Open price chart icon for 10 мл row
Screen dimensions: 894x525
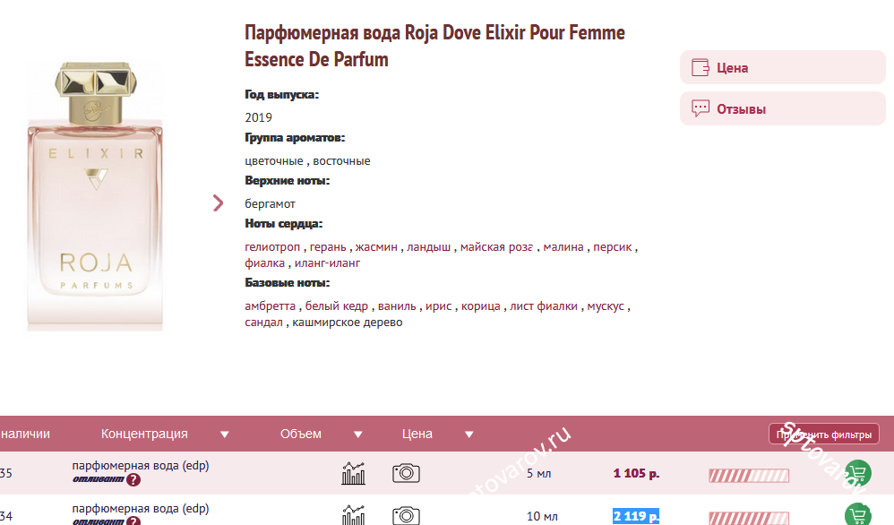coord(353,515)
